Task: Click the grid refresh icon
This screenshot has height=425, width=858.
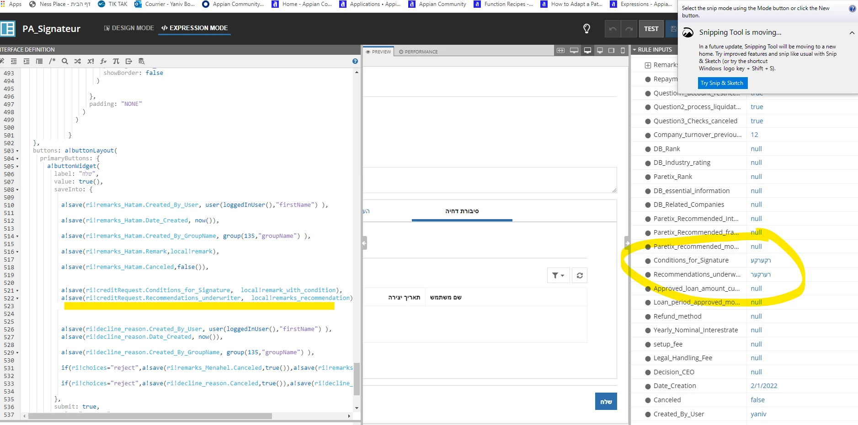Action: [x=580, y=275]
